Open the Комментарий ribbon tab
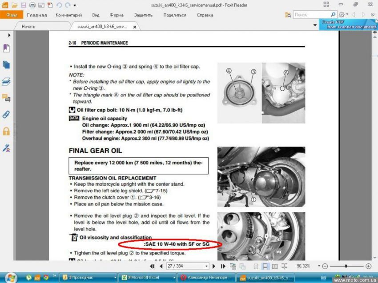 tap(69, 15)
